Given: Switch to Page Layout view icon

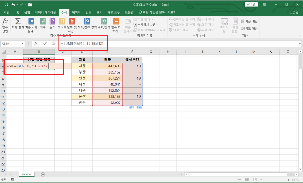Looking at the screenshot, I should pyautogui.click(x=247, y=180).
